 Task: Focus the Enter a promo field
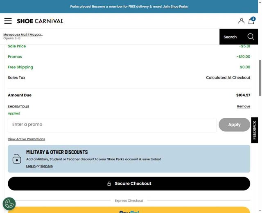(112, 125)
